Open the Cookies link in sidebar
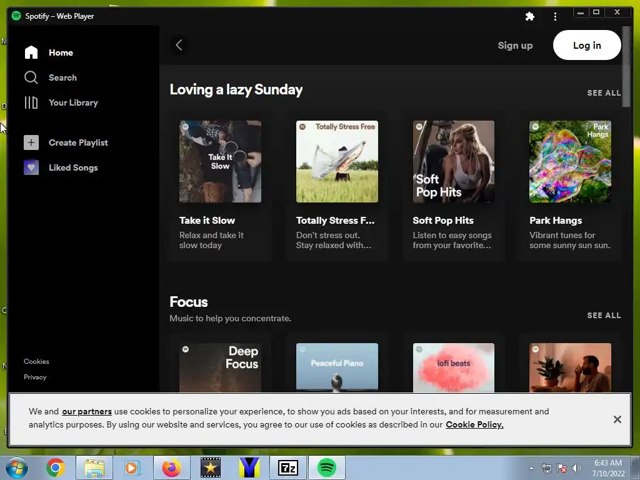The width and height of the screenshot is (640, 480). pyautogui.click(x=36, y=361)
